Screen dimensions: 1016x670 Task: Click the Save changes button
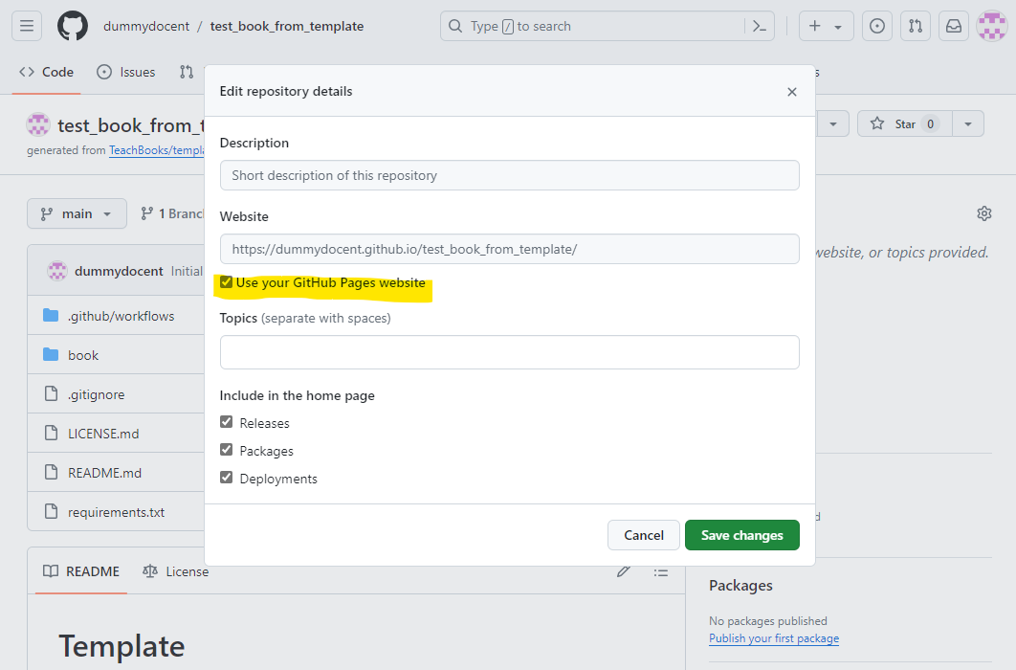point(741,535)
